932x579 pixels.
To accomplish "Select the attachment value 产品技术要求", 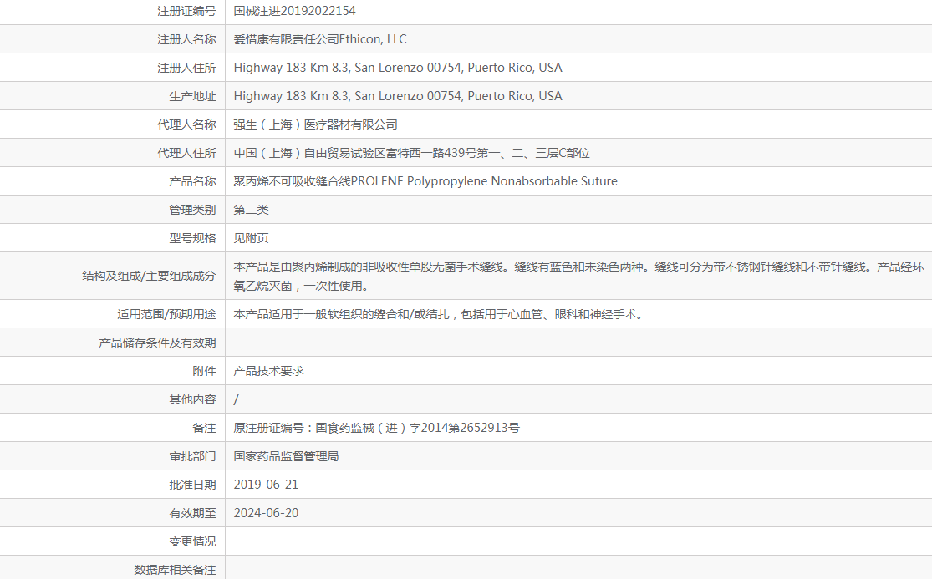I will tap(268, 371).
